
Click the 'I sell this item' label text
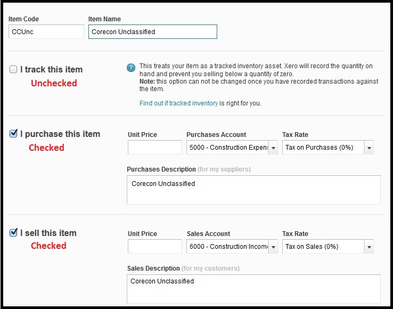pos(48,233)
